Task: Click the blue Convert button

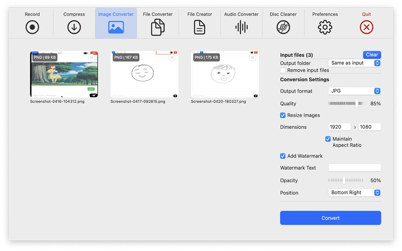Action: [330, 218]
